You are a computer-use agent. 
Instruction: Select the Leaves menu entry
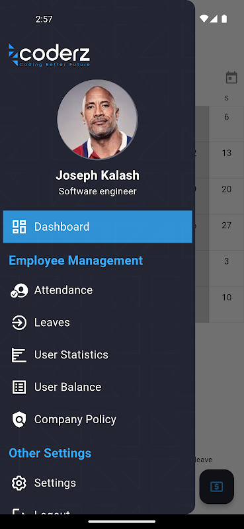[x=97, y=323]
